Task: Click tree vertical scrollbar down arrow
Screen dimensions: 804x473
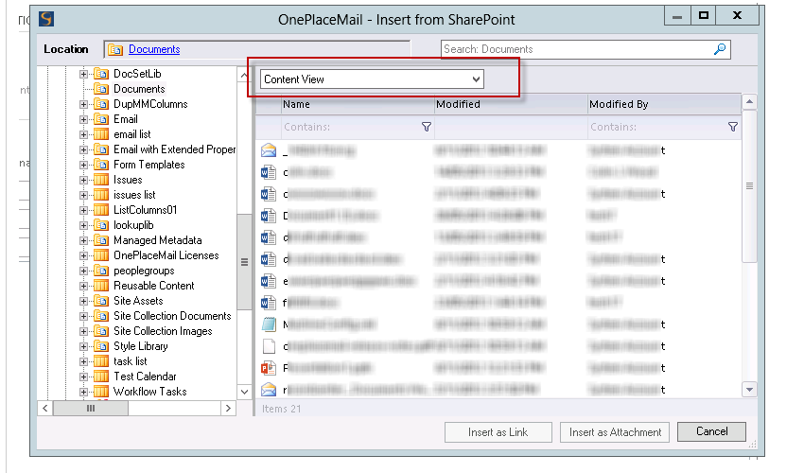Action: 245,392
